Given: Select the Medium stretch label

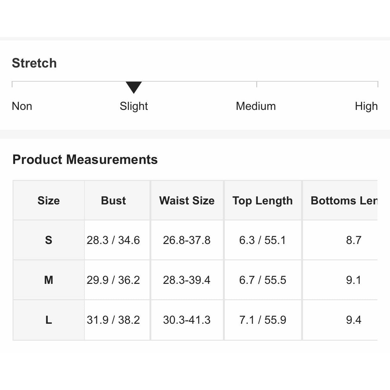Looking at the screenshot, I should click(256, 106).
